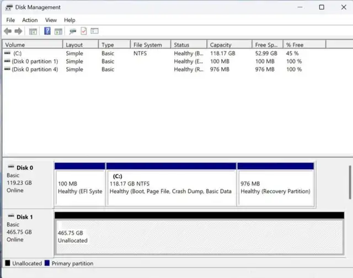Click the Disk 0 drive icon
This screenshot has height=278, width=353.
tap(11, 167)
